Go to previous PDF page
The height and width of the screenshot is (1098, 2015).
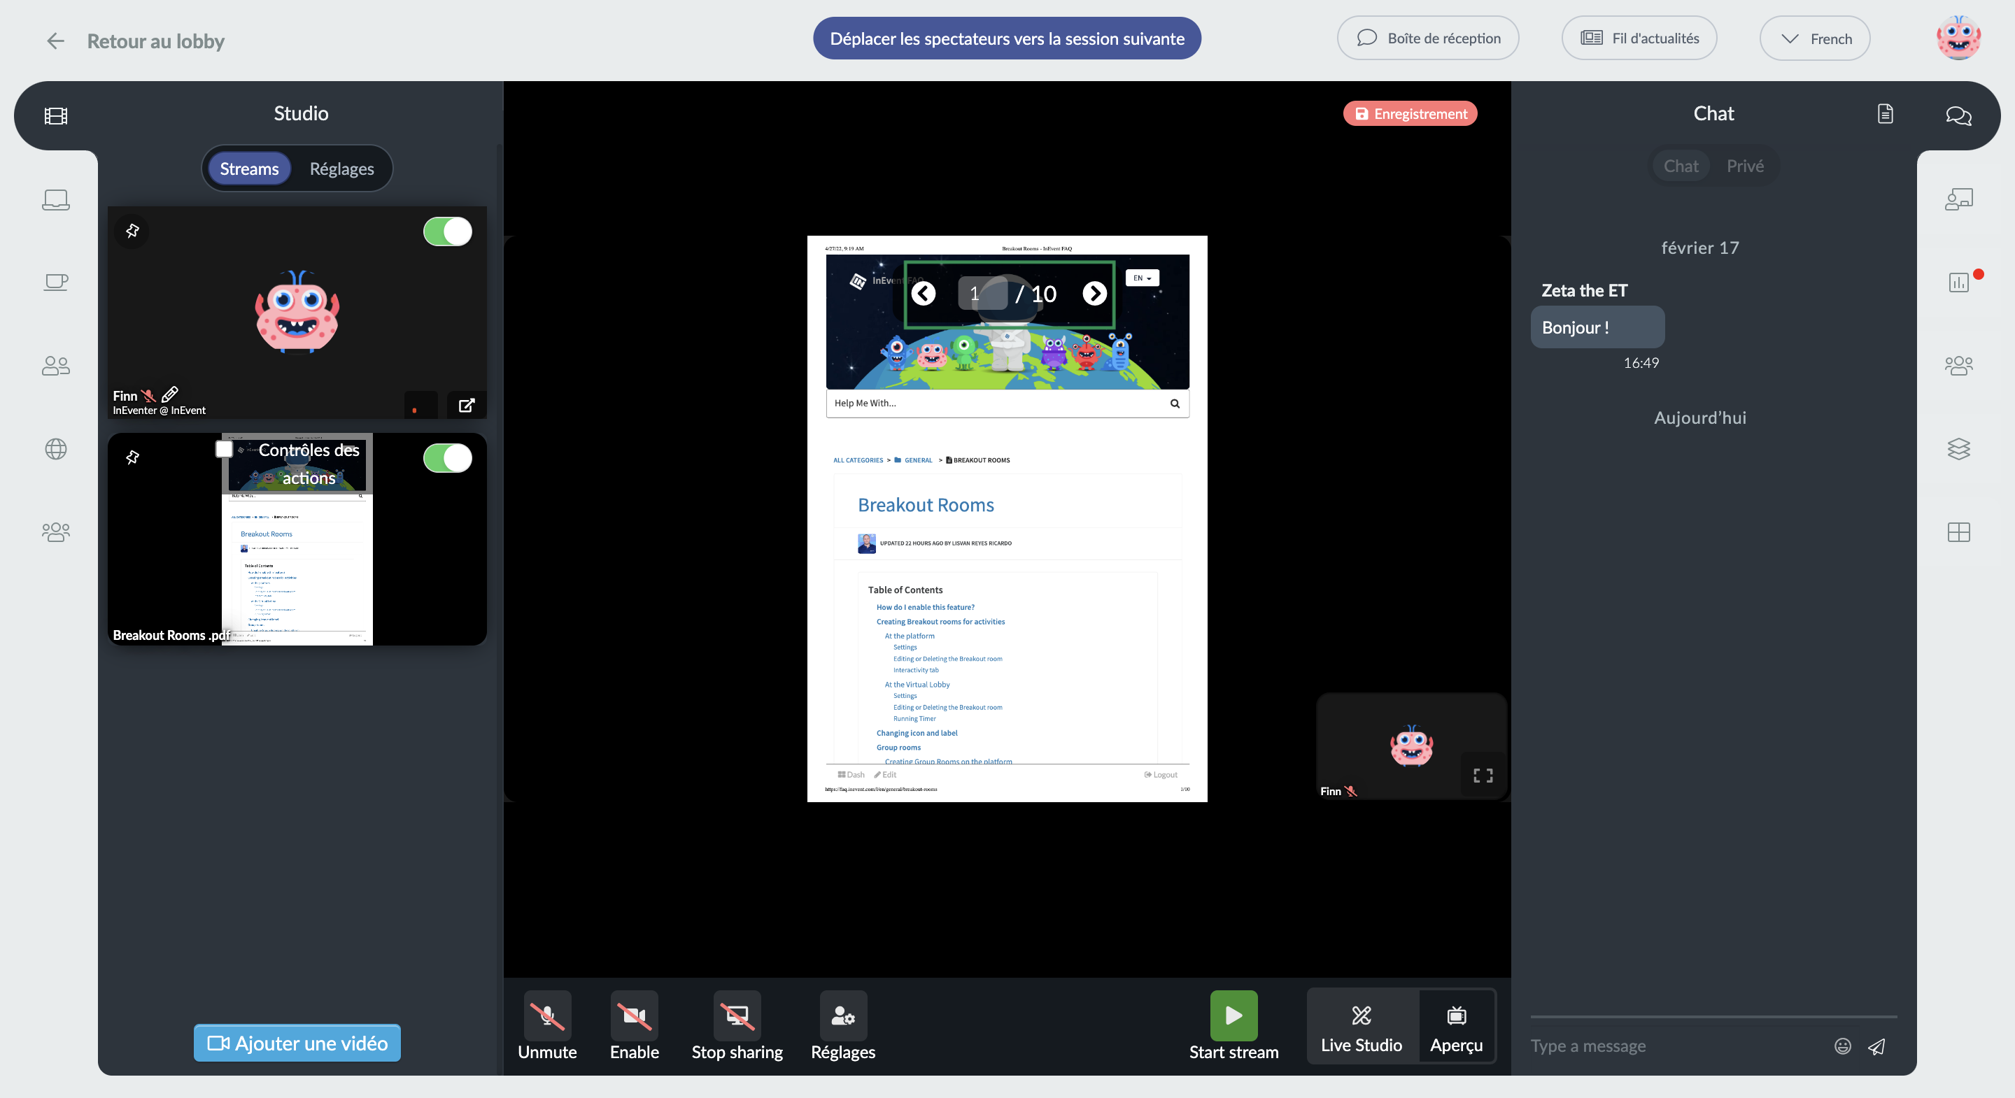click(x=924, y=293)
